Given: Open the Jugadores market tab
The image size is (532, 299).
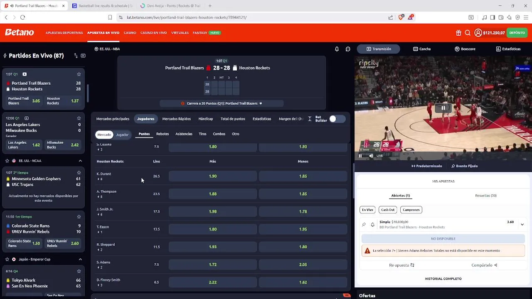Looking at the screenshot, I should (x=145, y=119).
